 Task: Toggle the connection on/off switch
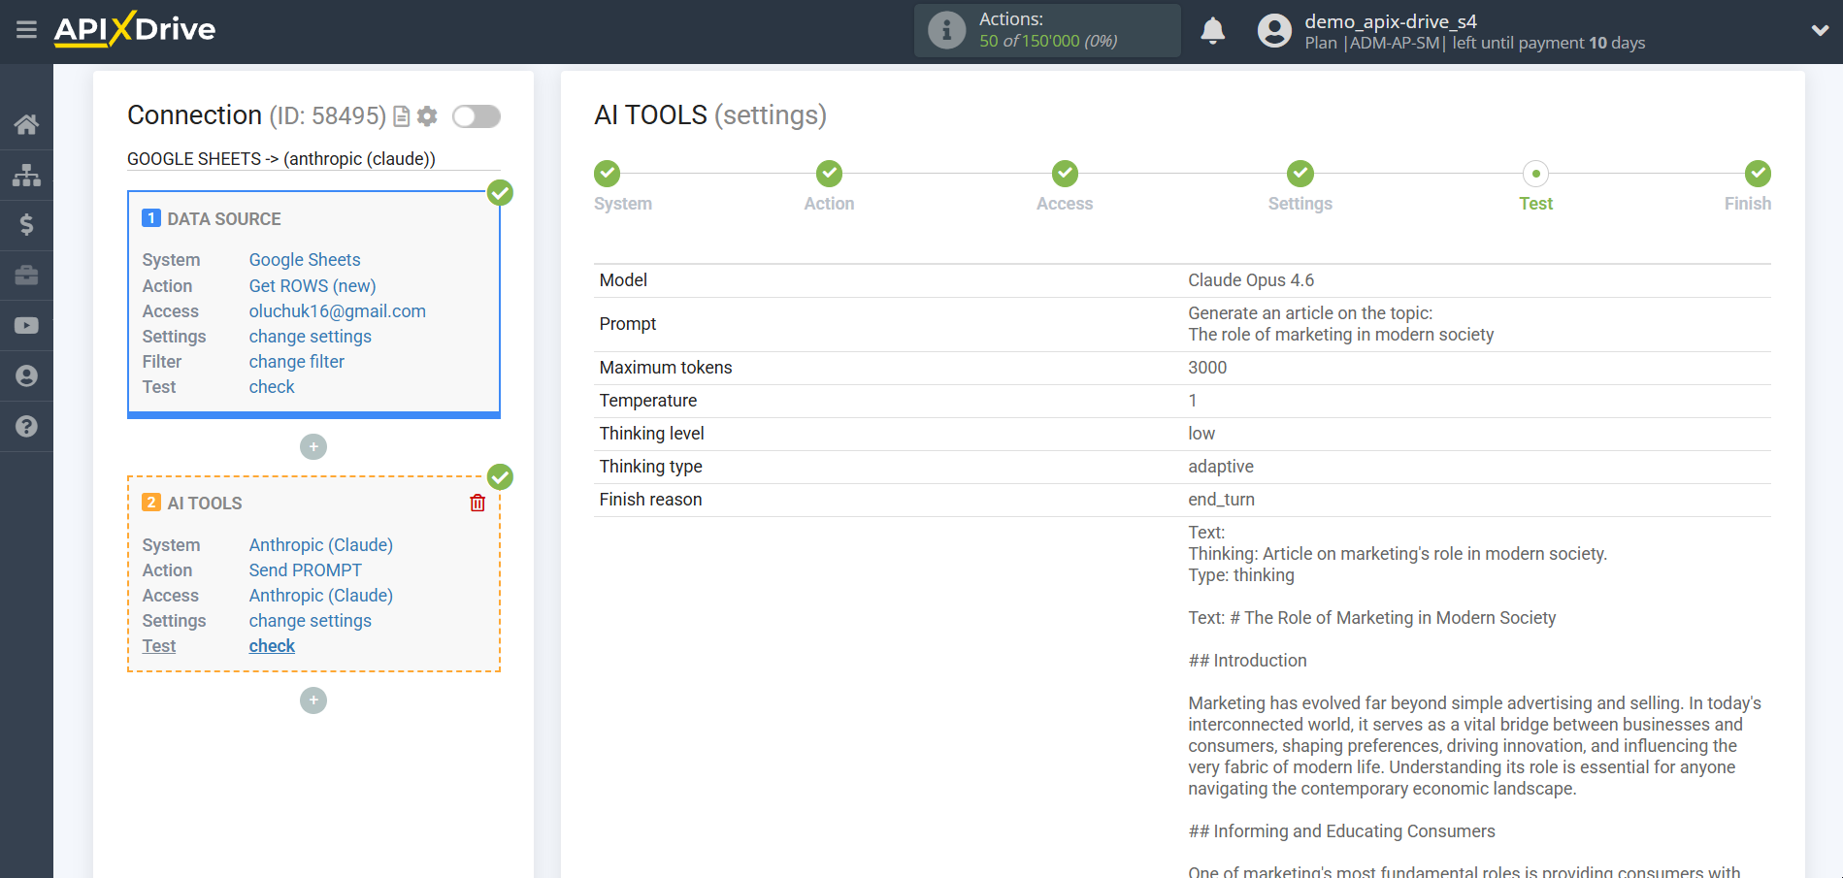(x=477, y=116)
